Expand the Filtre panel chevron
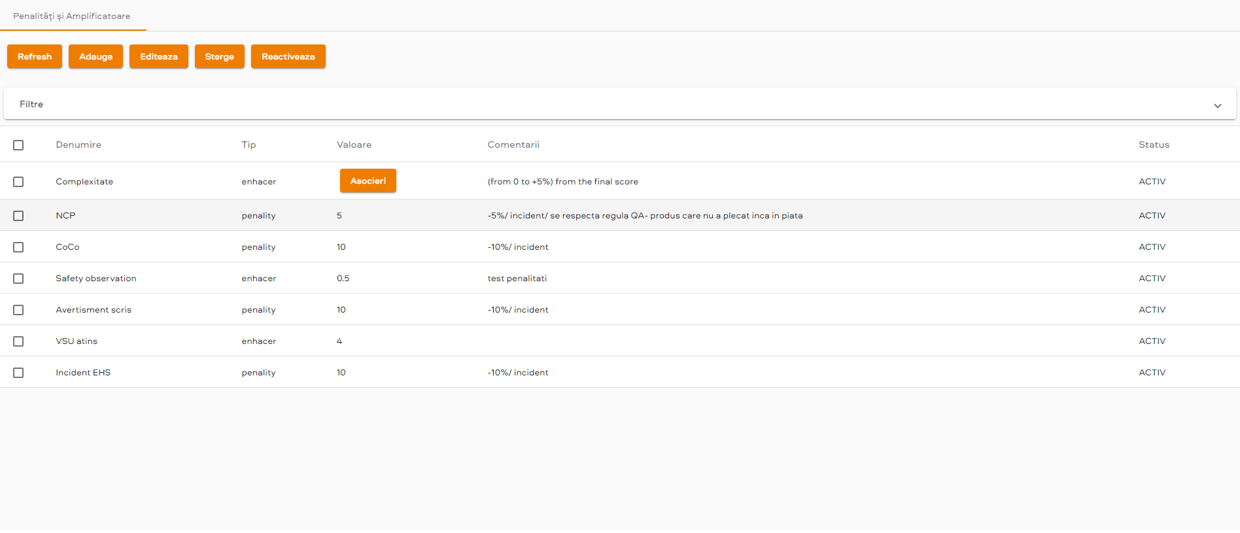The width and height of the screenshot is (1240, 533). point(1217,105)
